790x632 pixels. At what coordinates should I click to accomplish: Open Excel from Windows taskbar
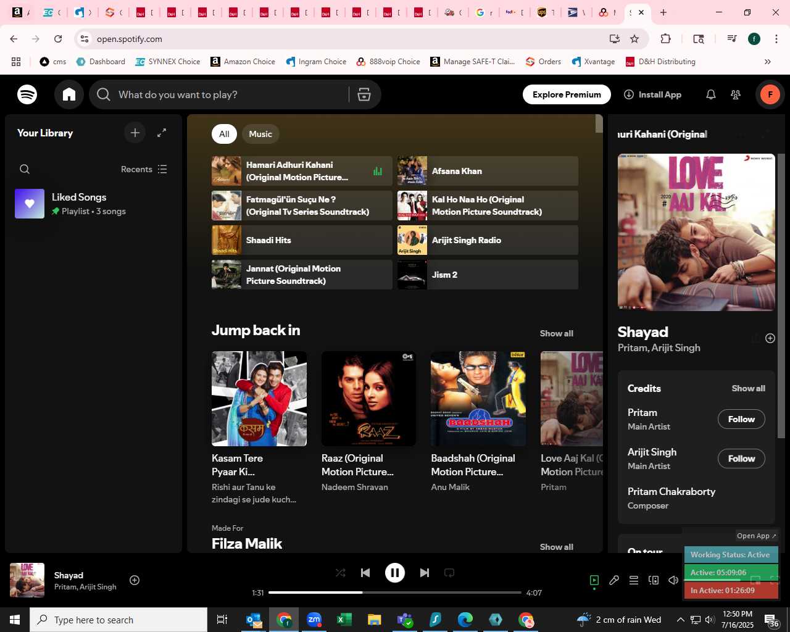coord(344,620)
